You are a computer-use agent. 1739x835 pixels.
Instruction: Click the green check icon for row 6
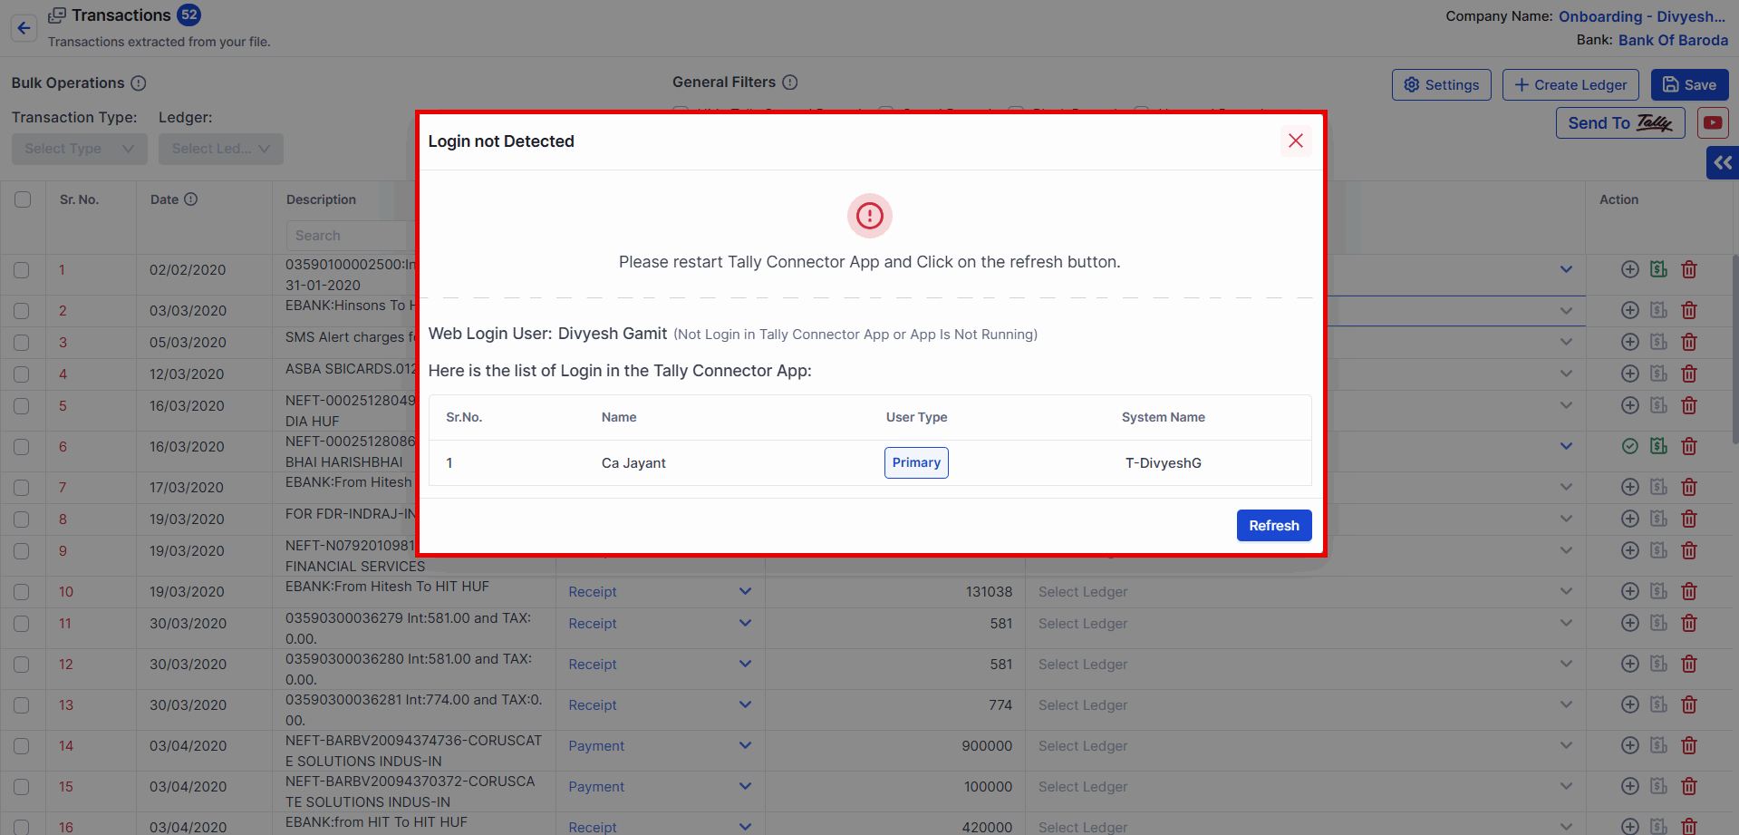pyautogui.click(x=1629, y=446)
